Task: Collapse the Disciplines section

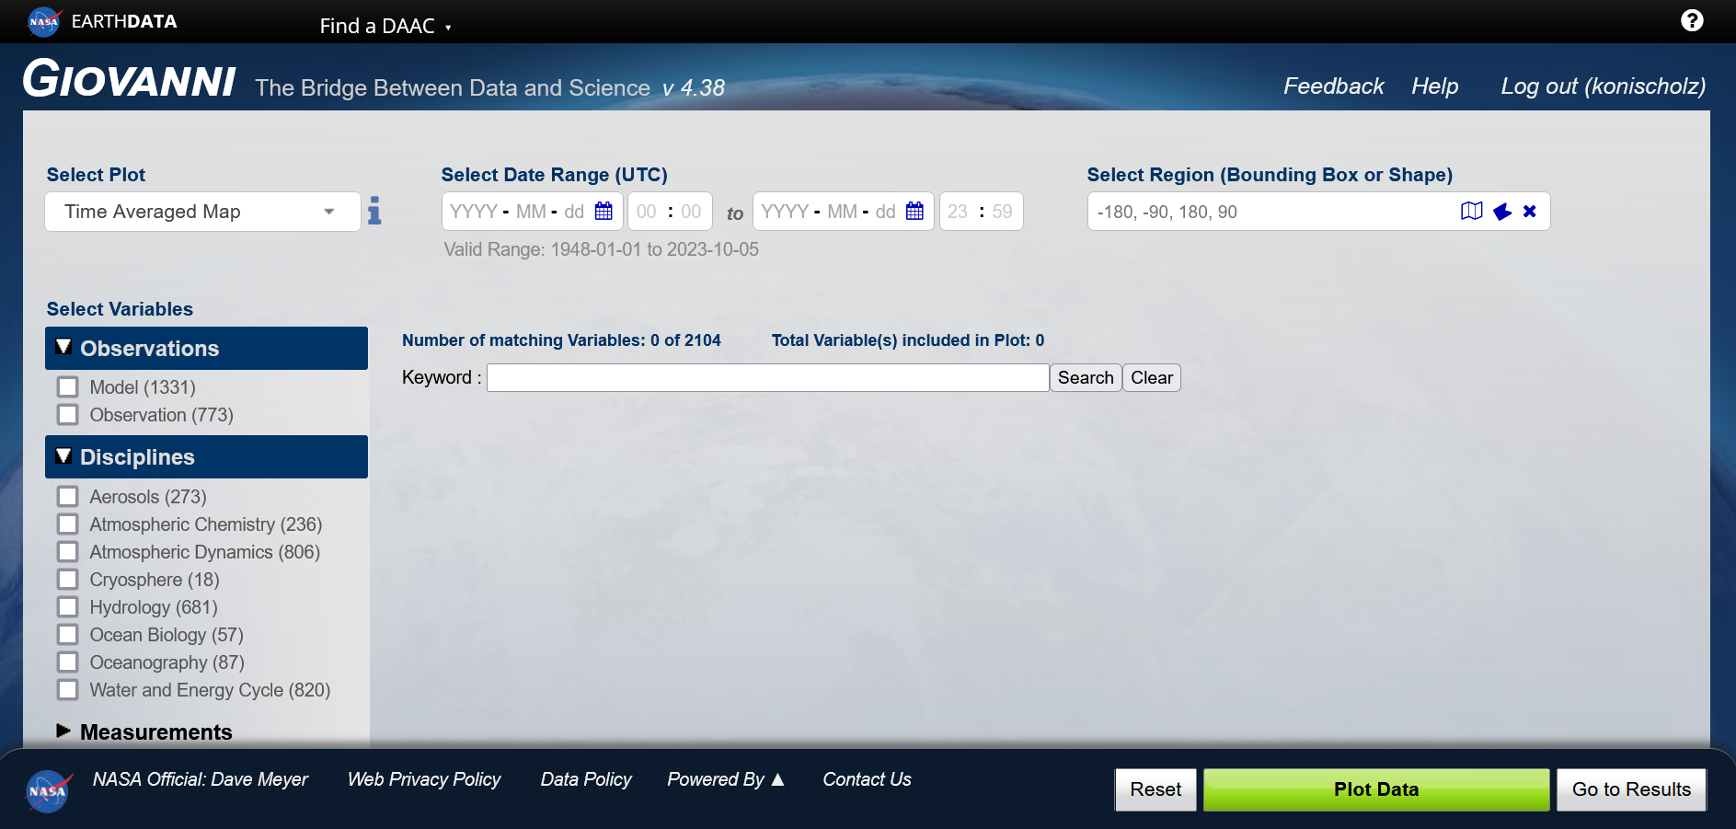Action: click(206, 456)
